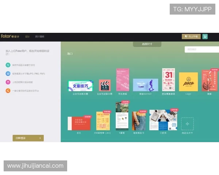
Task: Click the 选择尺寸 tab at top
Action: pyautogui.click(x=147, y=44)
